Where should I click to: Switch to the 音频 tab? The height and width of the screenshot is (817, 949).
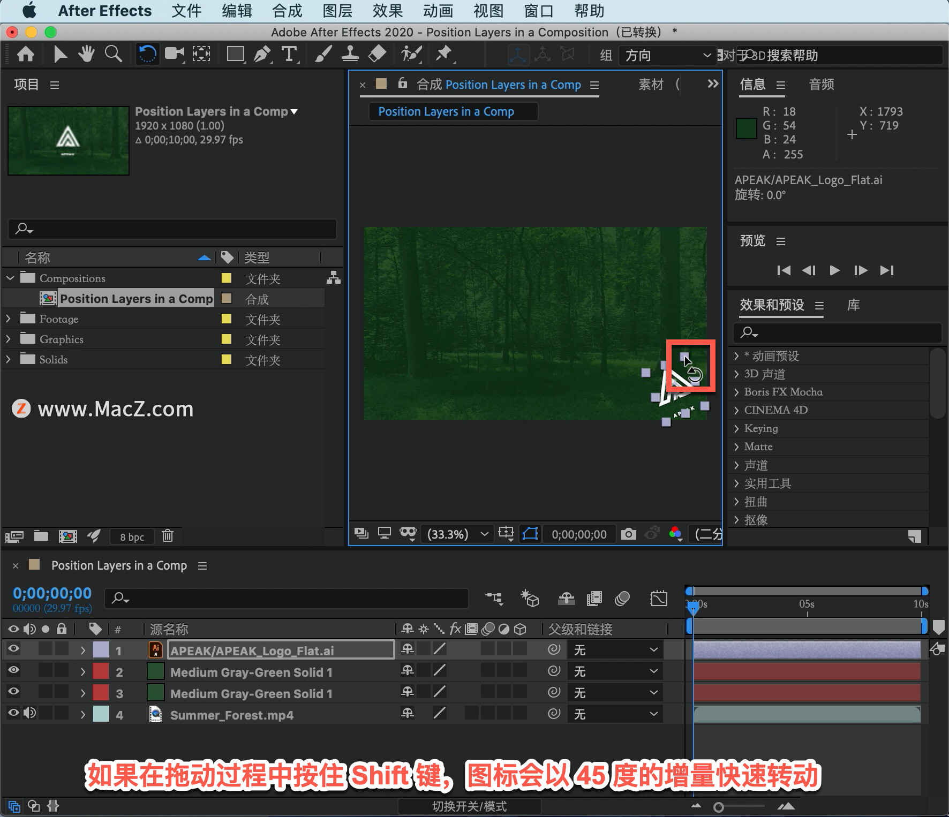pyautogui.click(x=822, y=85)
